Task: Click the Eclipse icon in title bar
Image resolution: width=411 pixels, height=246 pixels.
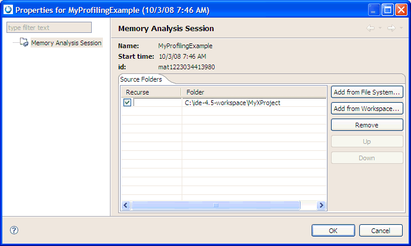Action: [8, 9]
